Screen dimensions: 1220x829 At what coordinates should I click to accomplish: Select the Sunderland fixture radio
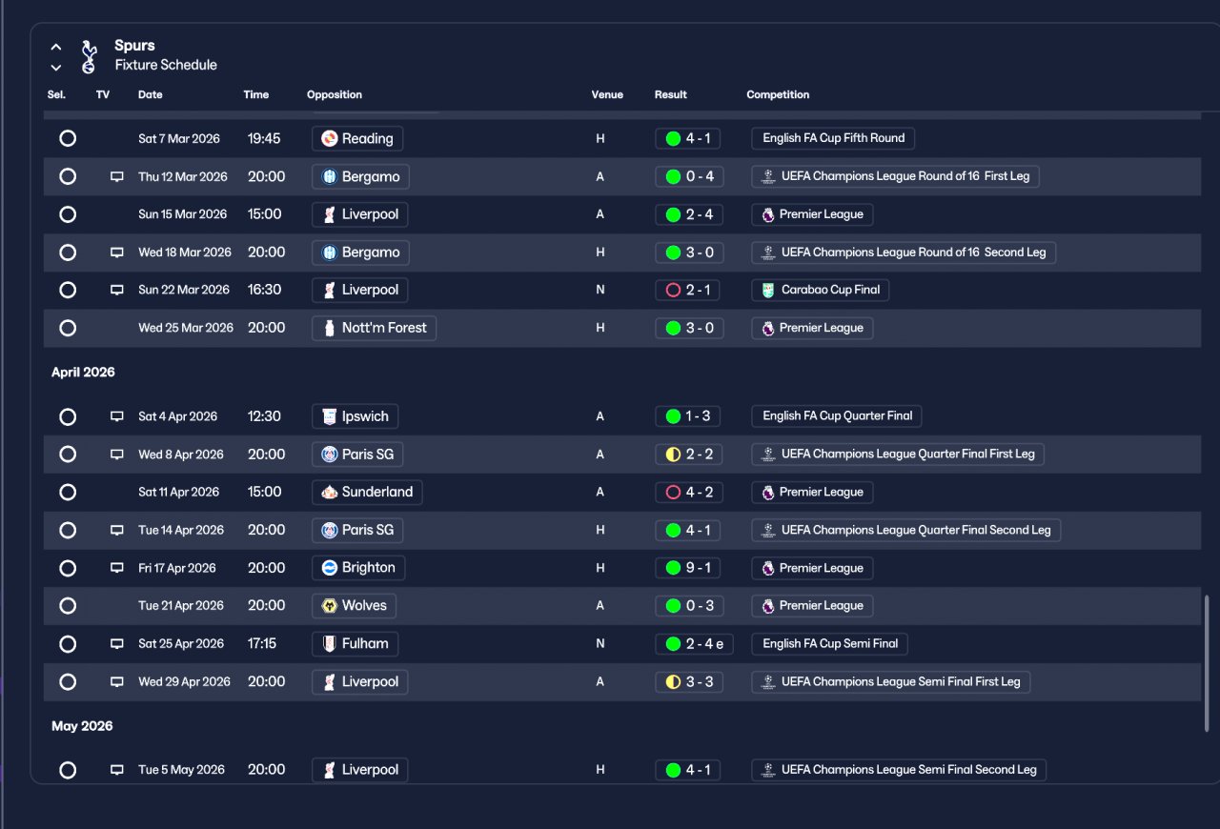coord(68,493)
